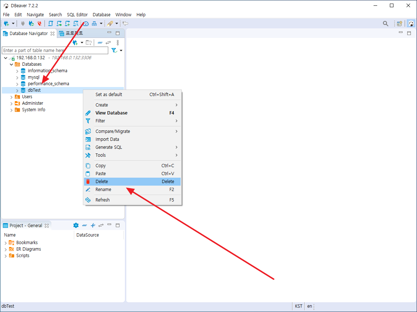Expand the Scripts folder
The image size is (417, 312).
(x=5, y=256)
